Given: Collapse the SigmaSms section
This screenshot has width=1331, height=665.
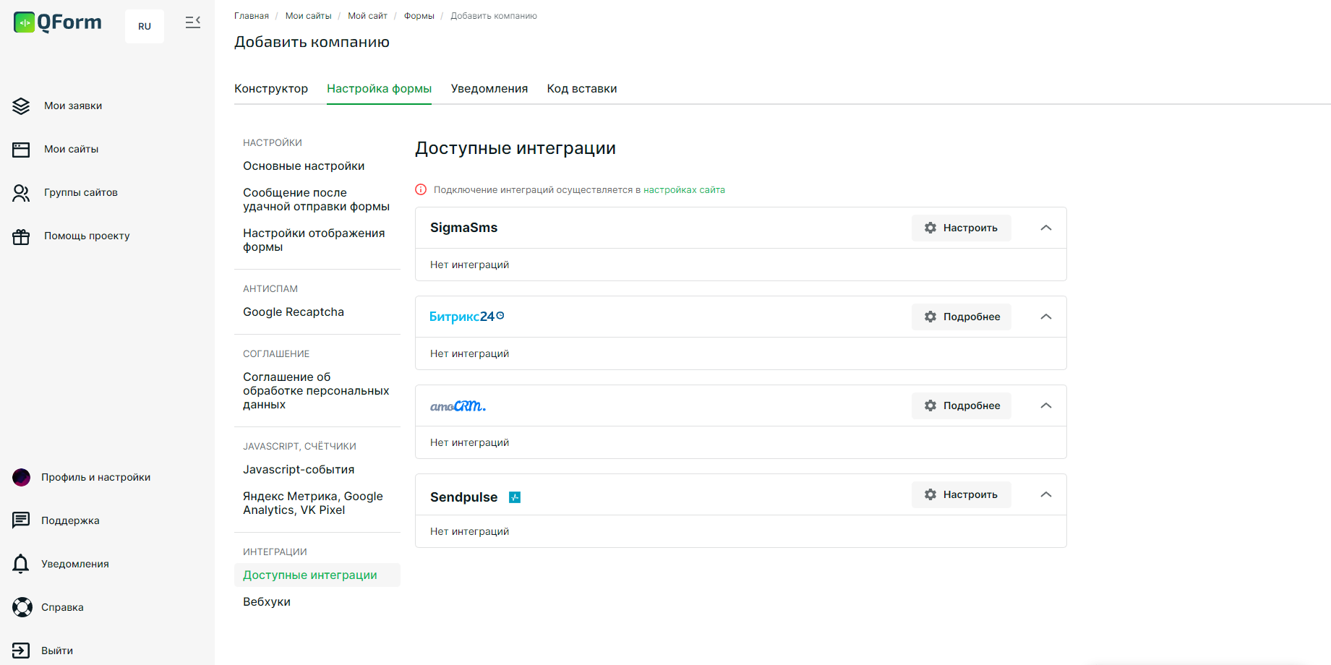Looking at the screenshot, I should point(1046,228).
